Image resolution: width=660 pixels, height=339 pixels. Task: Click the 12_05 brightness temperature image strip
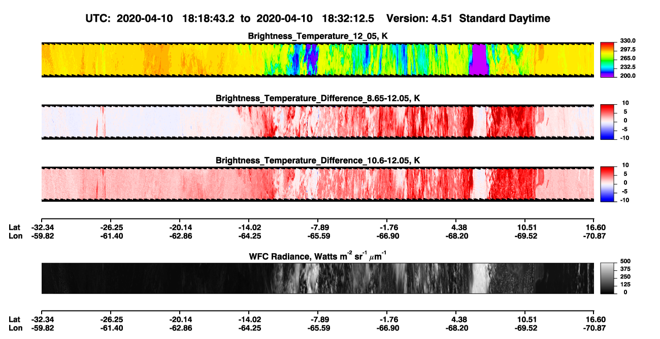point(317,59)
